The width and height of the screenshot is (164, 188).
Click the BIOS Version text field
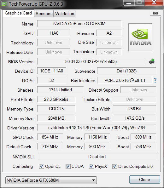(91, 61)
